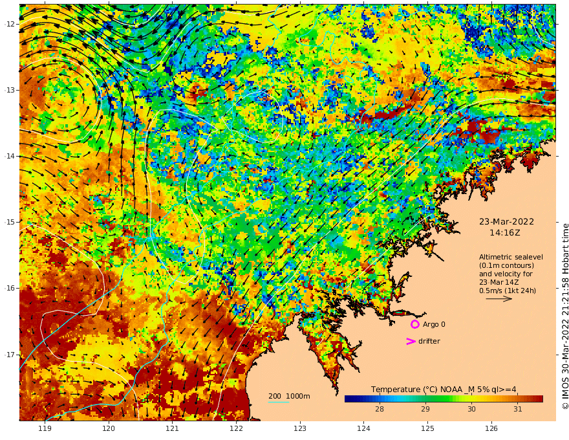Click the longitude axis label 124
This screenshot has height=440, width=569.
pyautogui.click(x=363, y=428)
